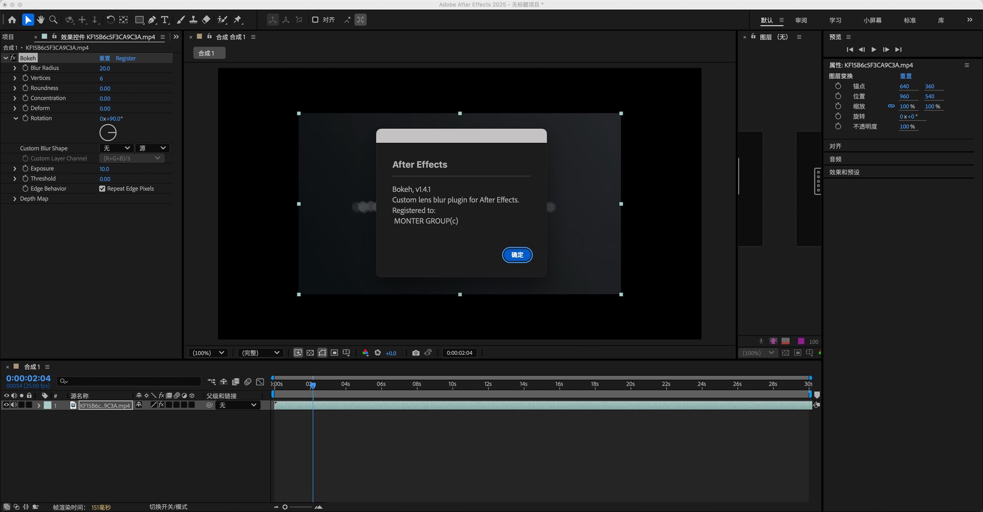Screen dimensions: 983x512
Task: Select the Eraser tool
Action: 206,20
